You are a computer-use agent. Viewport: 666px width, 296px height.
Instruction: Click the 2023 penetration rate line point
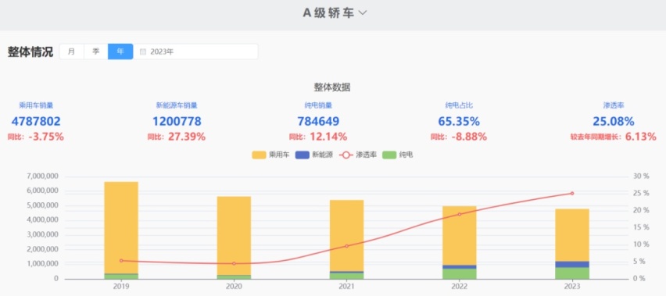(x=572, y=194)
